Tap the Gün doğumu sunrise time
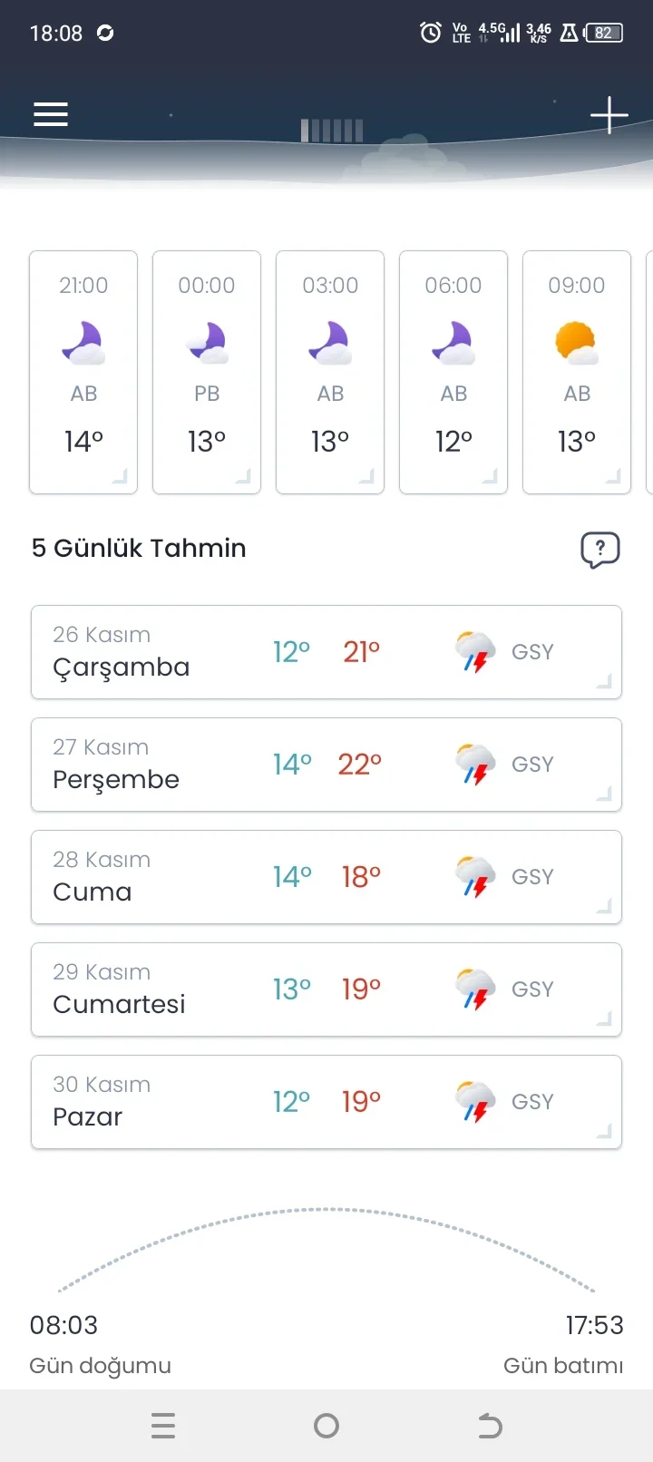The width and height of the screenshot is (653, 1462). click(x=63, y=1325)
